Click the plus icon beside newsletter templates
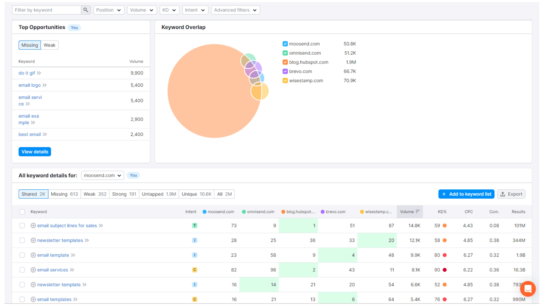The width and height of the screenshot is (544, 306). [x=33, y=240]
